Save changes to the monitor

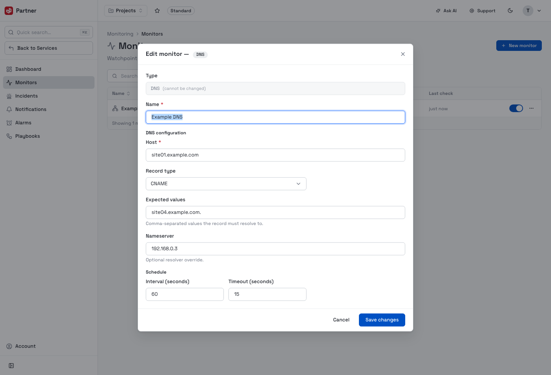[382, 320]
